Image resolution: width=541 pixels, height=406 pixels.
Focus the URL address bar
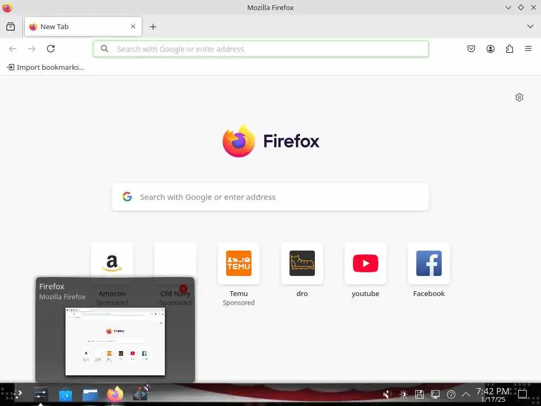coord(261,49)
